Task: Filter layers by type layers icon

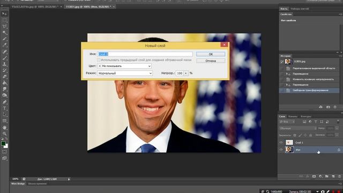Action: 316,122
